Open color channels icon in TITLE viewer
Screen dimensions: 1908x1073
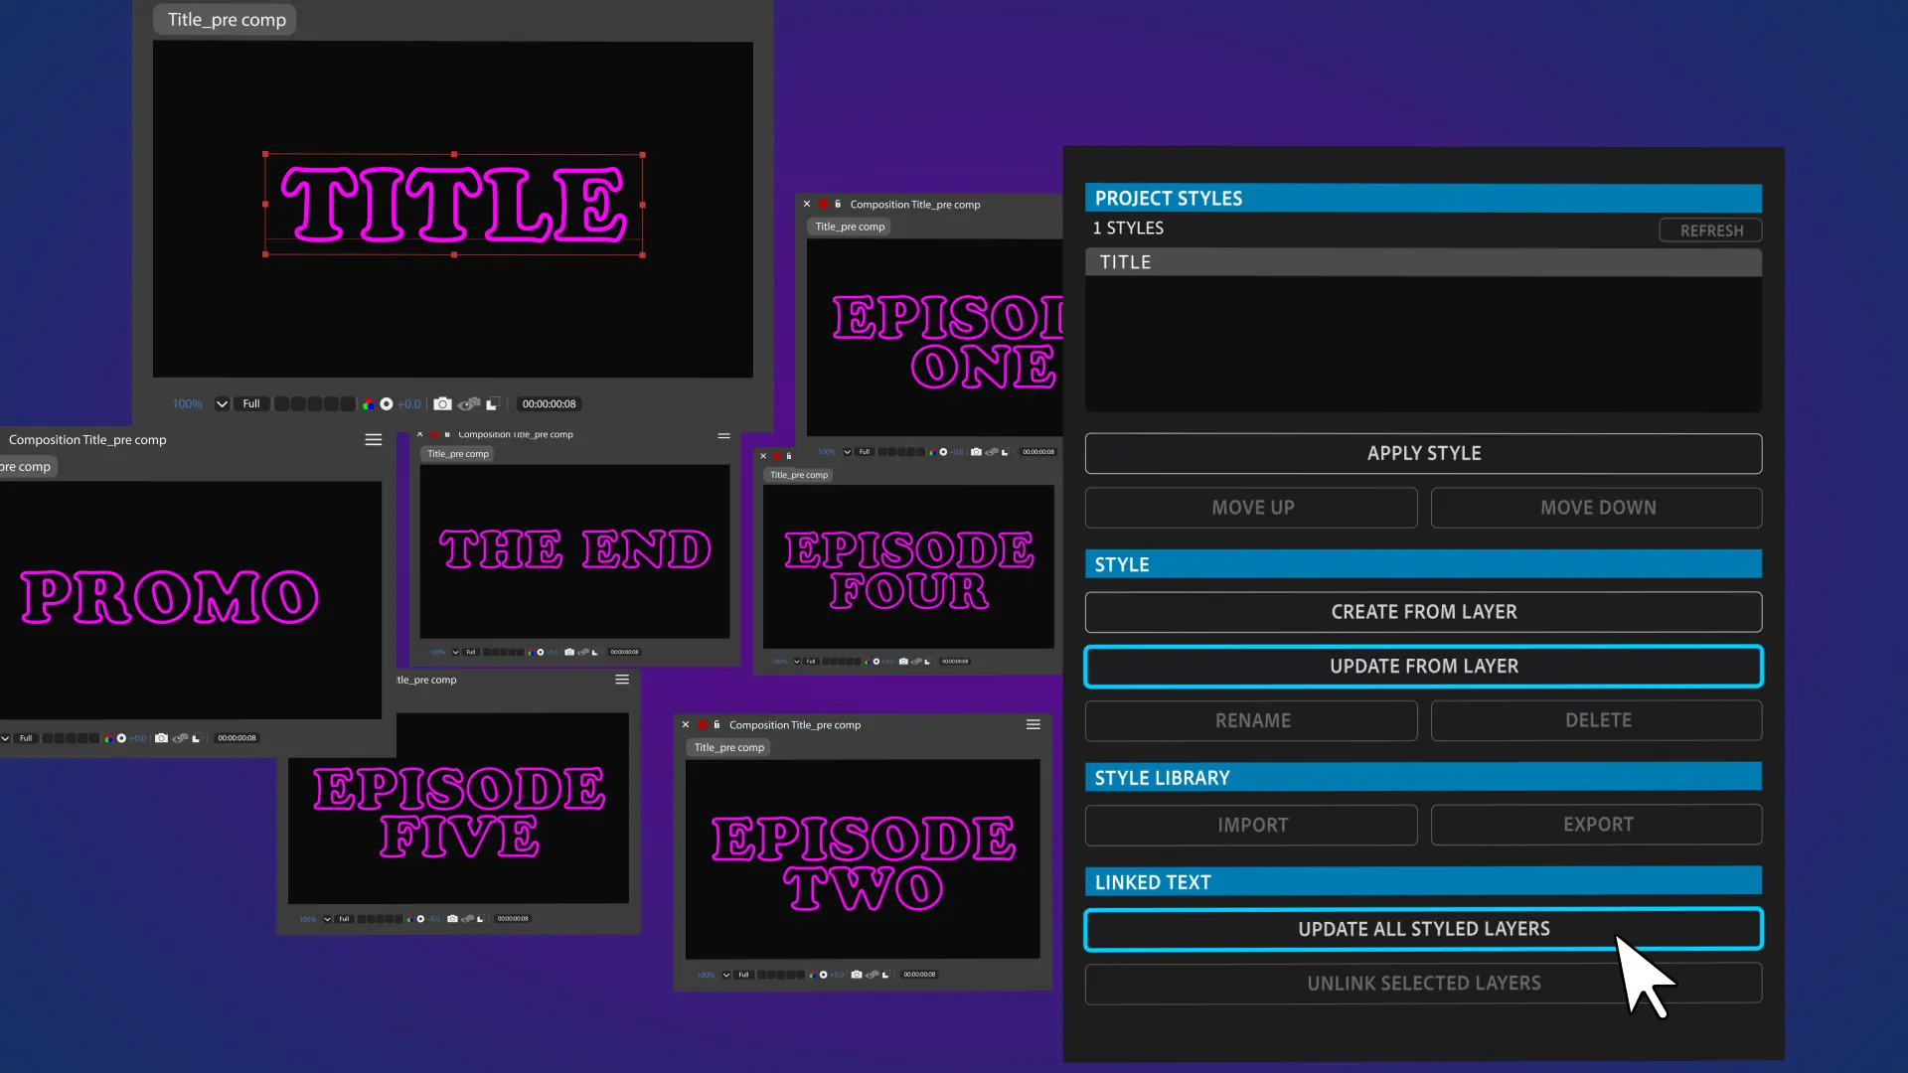coord(369,404)
